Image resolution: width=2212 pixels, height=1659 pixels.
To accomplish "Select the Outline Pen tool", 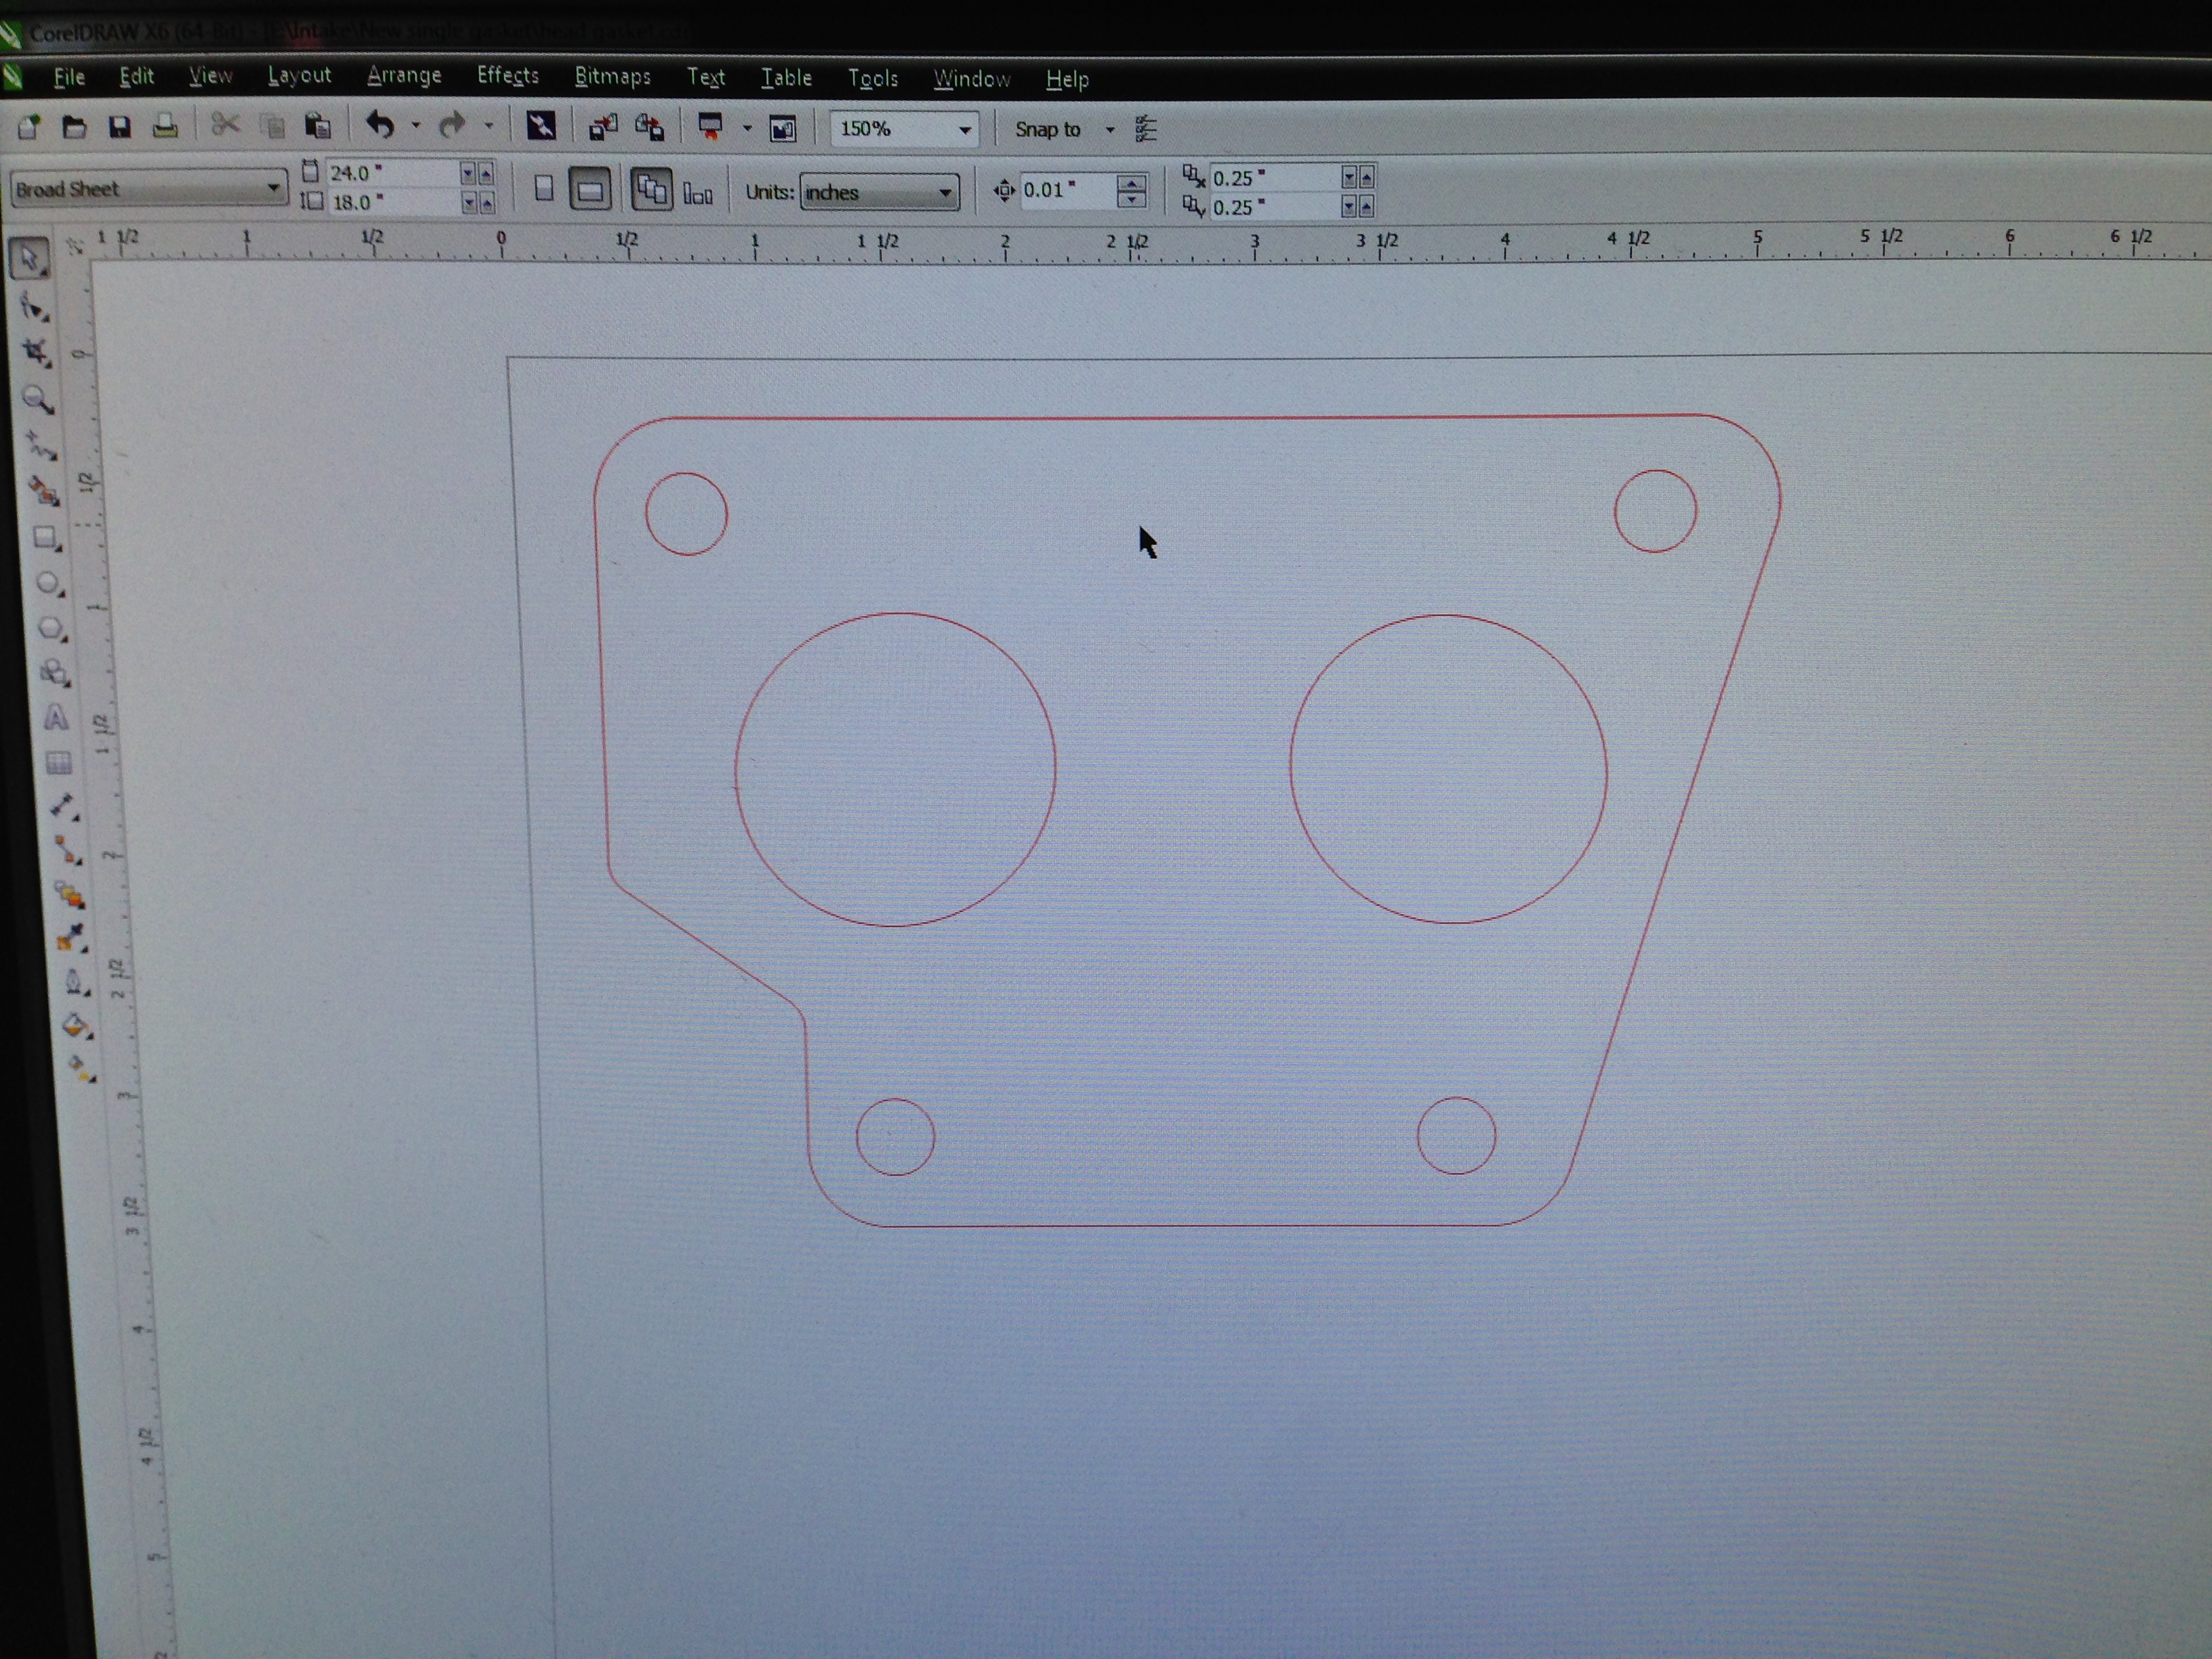I will [x=76, y=983].
